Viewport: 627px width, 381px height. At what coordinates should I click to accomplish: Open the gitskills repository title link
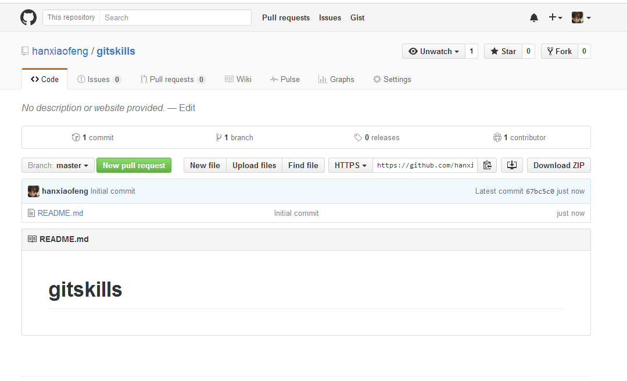coord(116,51)
